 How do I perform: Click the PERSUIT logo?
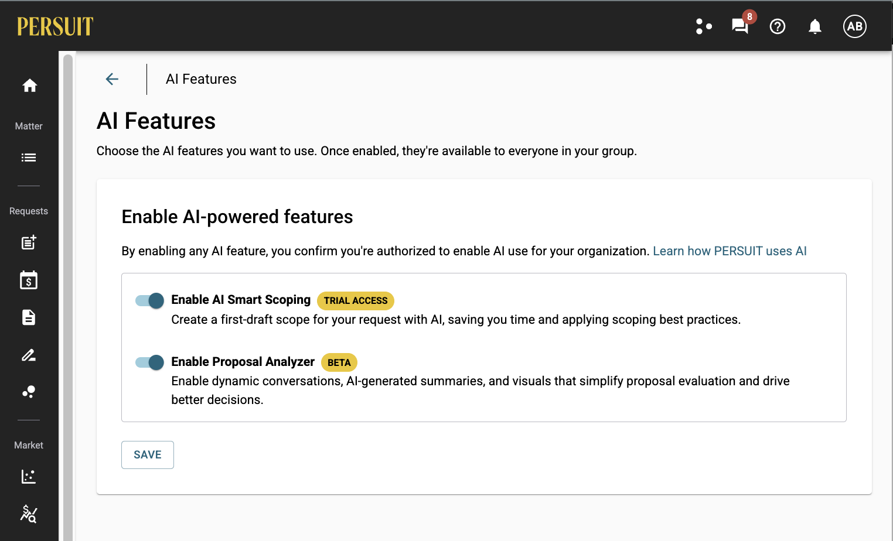click(x=55, y=26)
